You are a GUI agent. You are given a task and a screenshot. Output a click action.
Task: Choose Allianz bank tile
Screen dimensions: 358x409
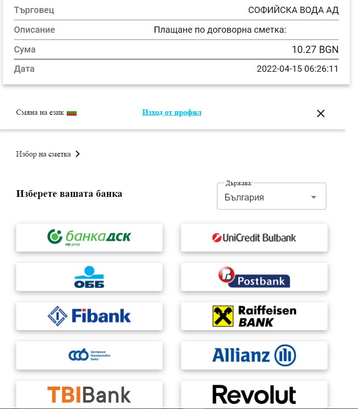(254, 355)
